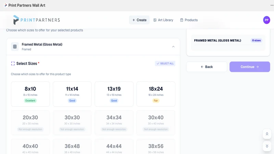The image size is (274, 154).
Task: Click the Select Sizes heading text
Action: pos(27,63)
